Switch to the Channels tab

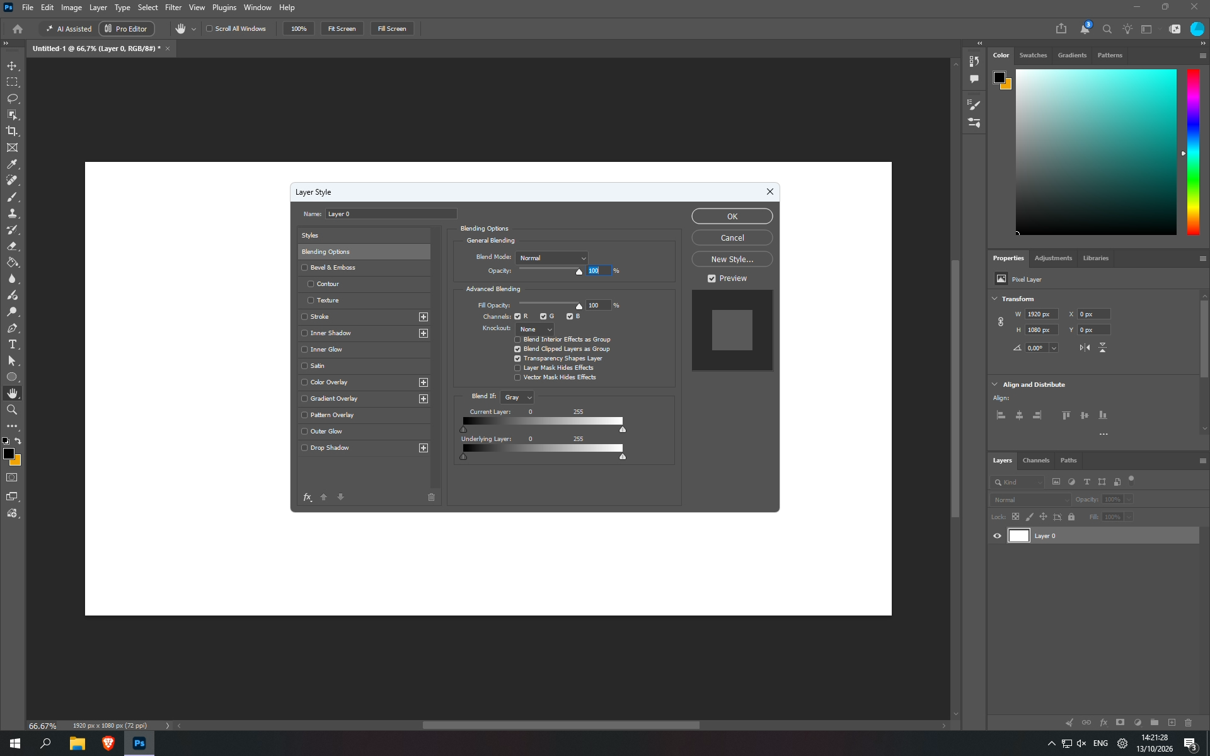pyautogui.click(x=1036, y=461)
